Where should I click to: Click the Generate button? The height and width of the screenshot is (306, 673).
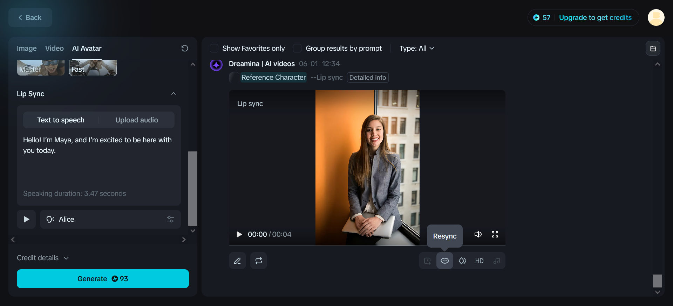coord(103,279)
